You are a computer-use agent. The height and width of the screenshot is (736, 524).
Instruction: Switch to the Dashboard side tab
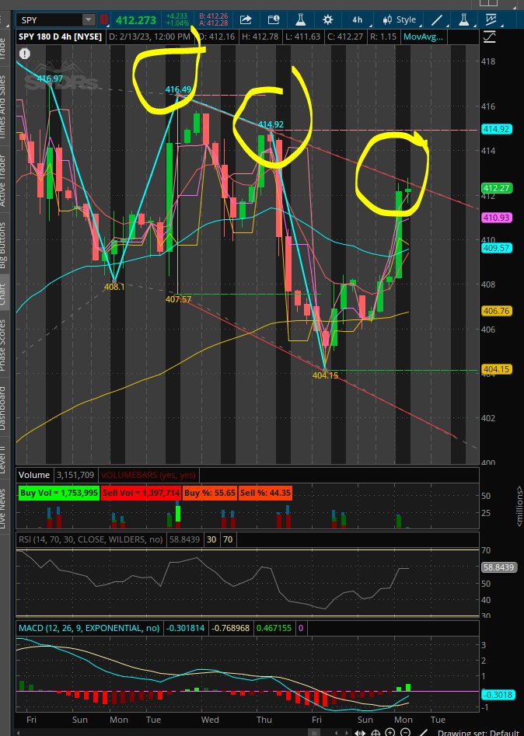point(2,408)
